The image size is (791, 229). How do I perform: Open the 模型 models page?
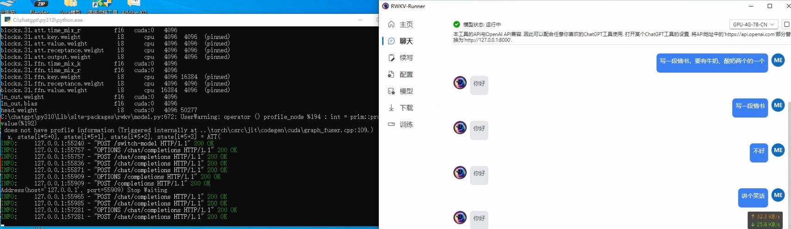click(x=401, y=91)
